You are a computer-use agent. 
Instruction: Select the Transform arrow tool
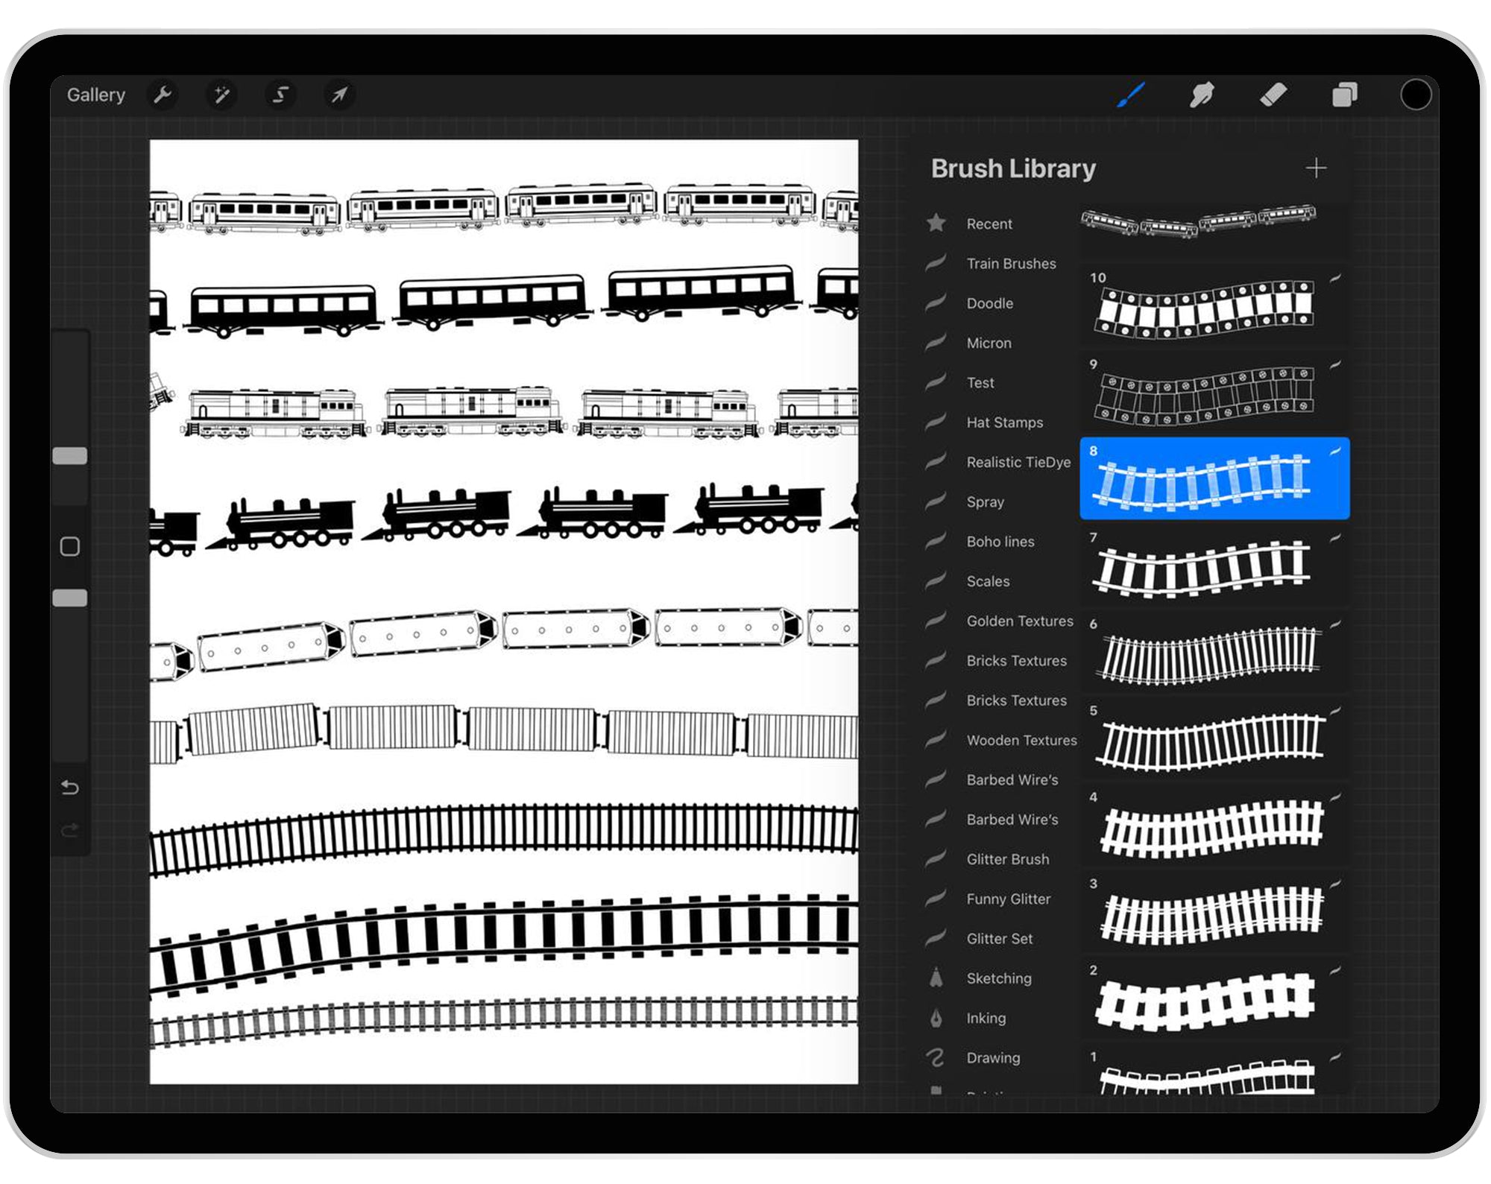pyautogui.click(x=338, y=95)
